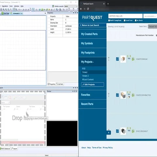Open the document tab list dropdown arrow
This screenshot has height=157, width=157.
[x=45, y=13]
